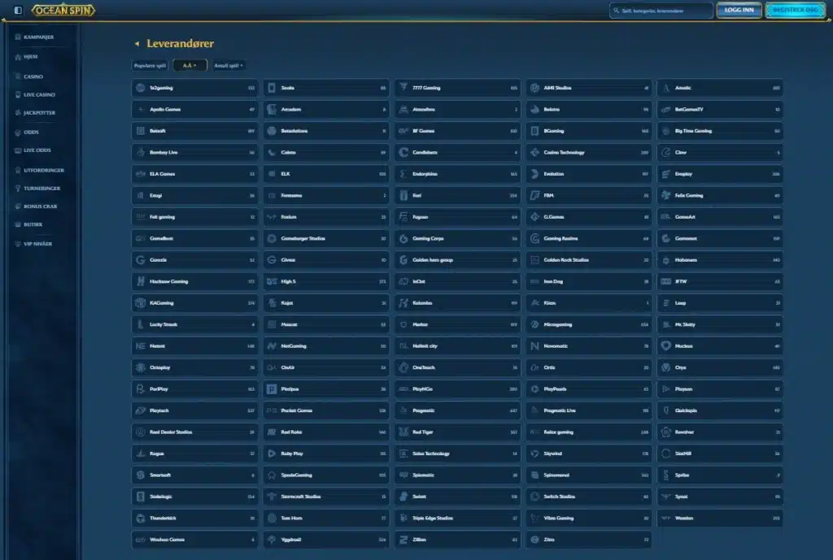Click the Tournaments trophy icon in sidebar
The width and height of the screenshot is (833, 560).
(x=17, y=189)
